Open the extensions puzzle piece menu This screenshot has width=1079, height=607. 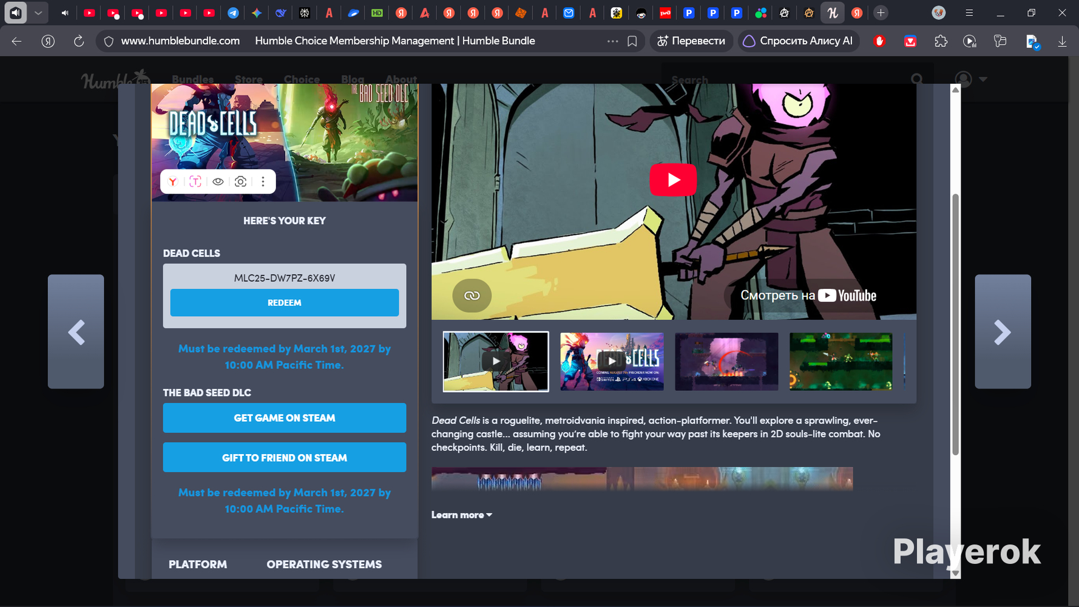[941, 41]
